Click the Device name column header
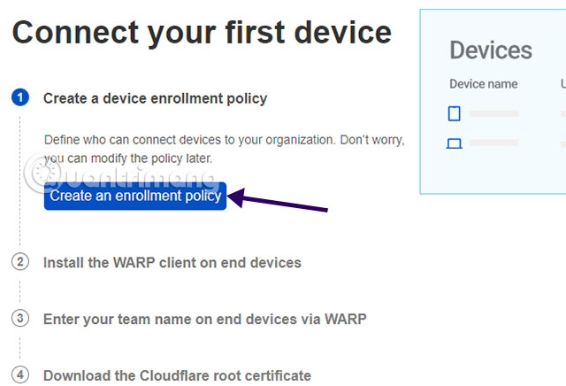566x386 pixels. [x=484, y=84]
